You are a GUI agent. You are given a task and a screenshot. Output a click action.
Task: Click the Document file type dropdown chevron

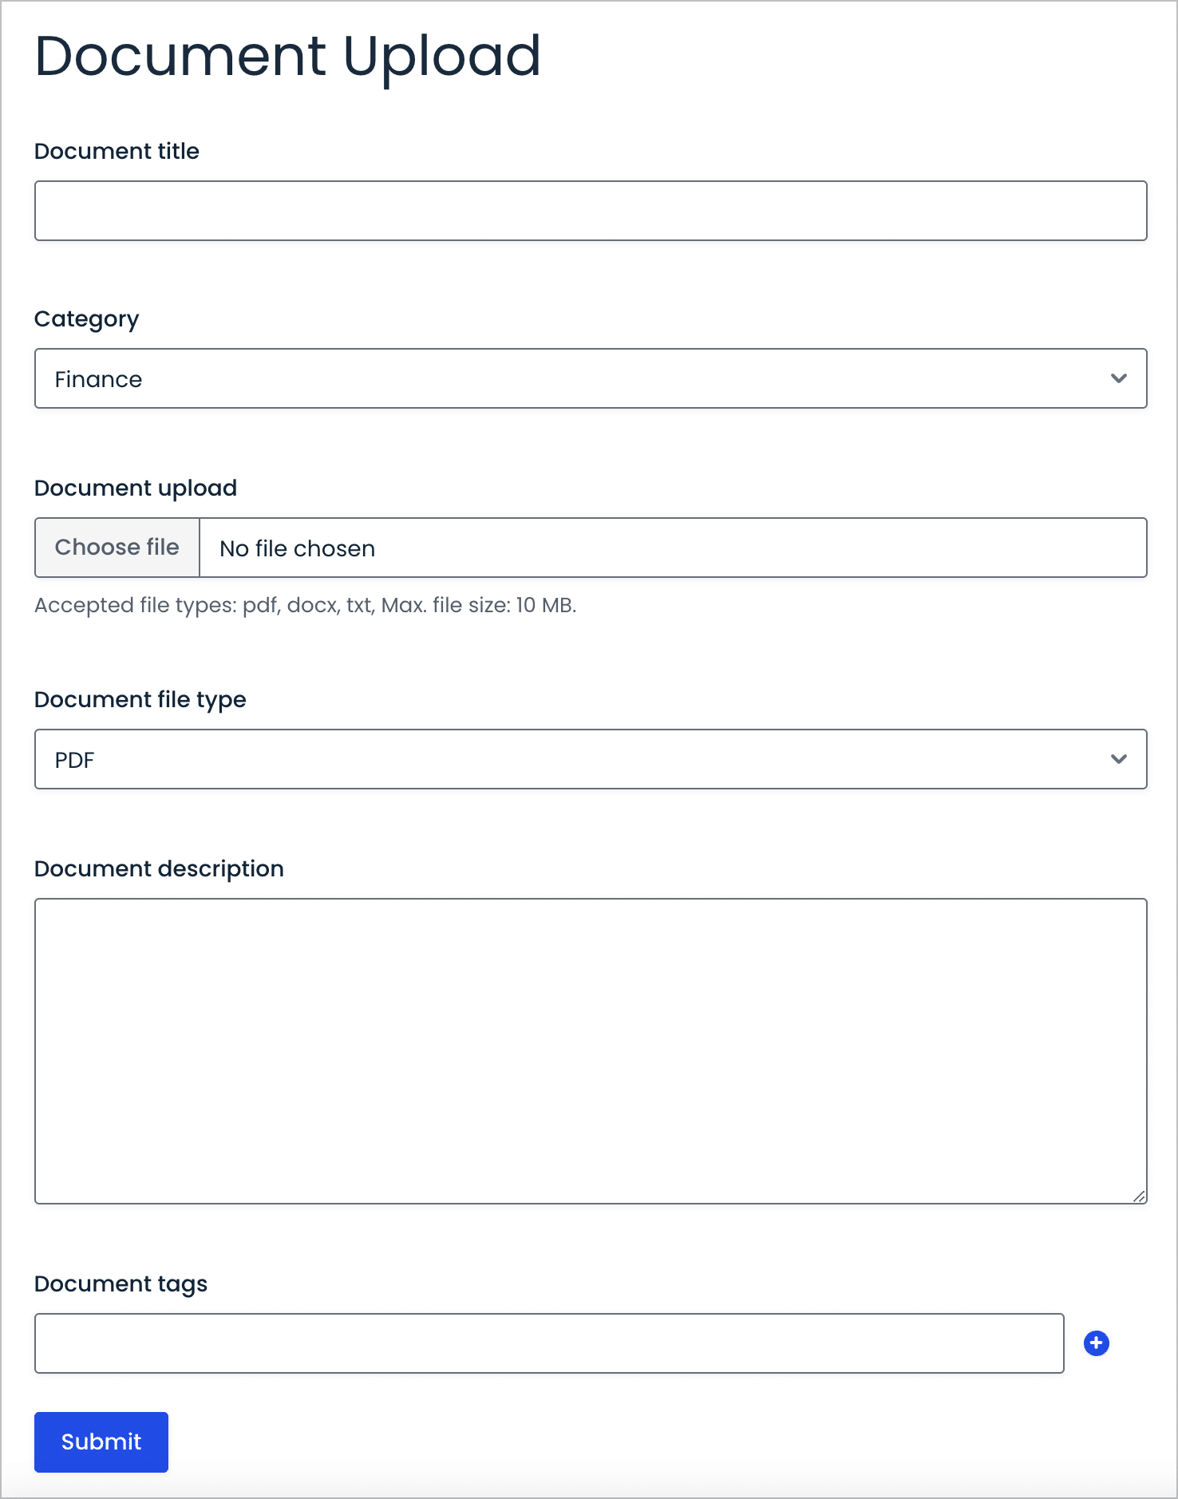[1118, 759]
